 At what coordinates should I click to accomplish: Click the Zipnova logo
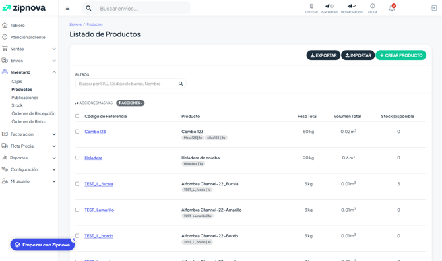pos(24,8)
